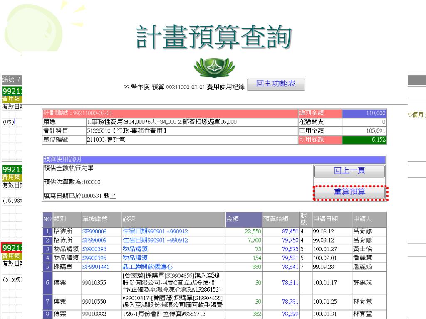Click 住宿日期 link in row 1

pos(155,231)
